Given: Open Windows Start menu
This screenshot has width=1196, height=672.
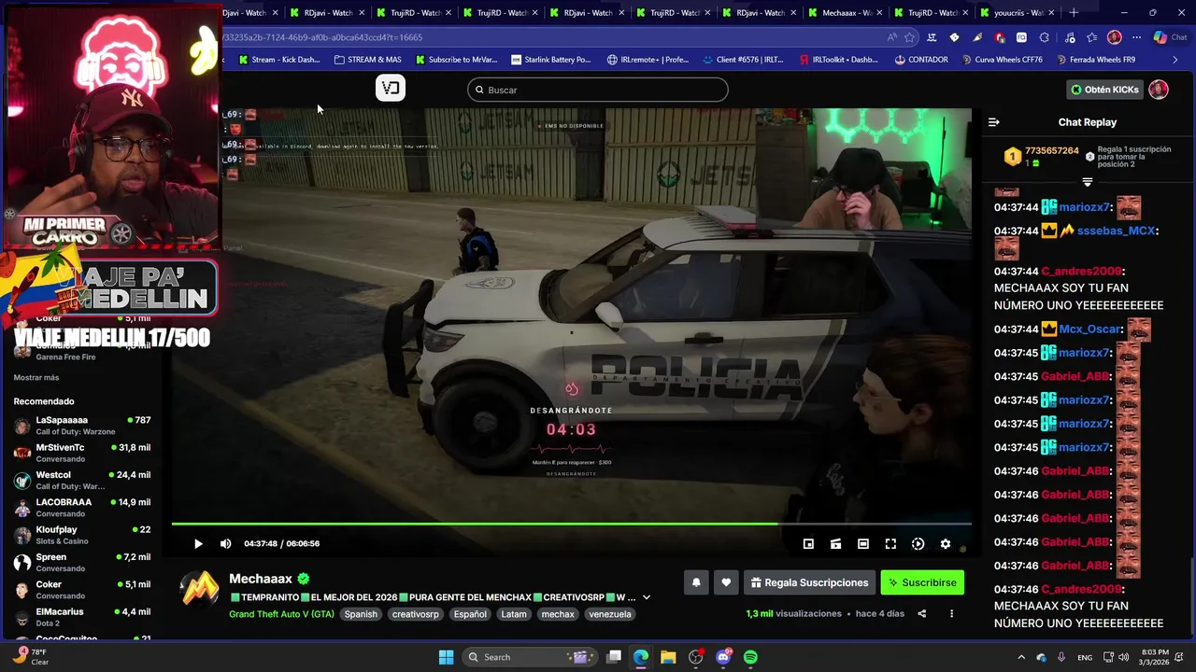Looking at the screenshot, I should click(x=446, y=657).
